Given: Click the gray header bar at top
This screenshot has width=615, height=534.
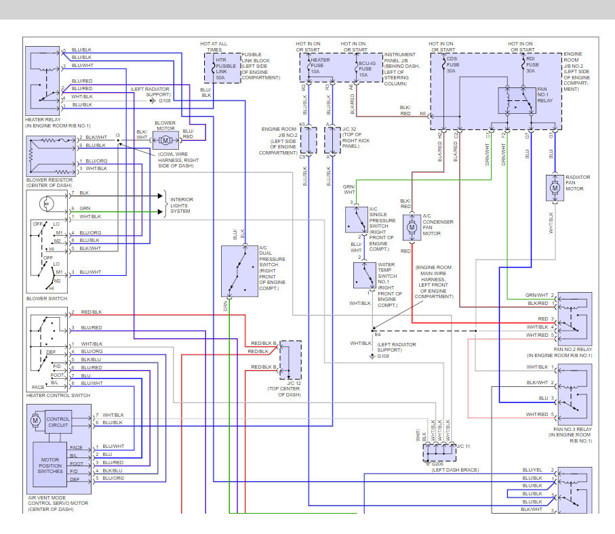Looking at the screenshot, I should [x=308, y=9].
